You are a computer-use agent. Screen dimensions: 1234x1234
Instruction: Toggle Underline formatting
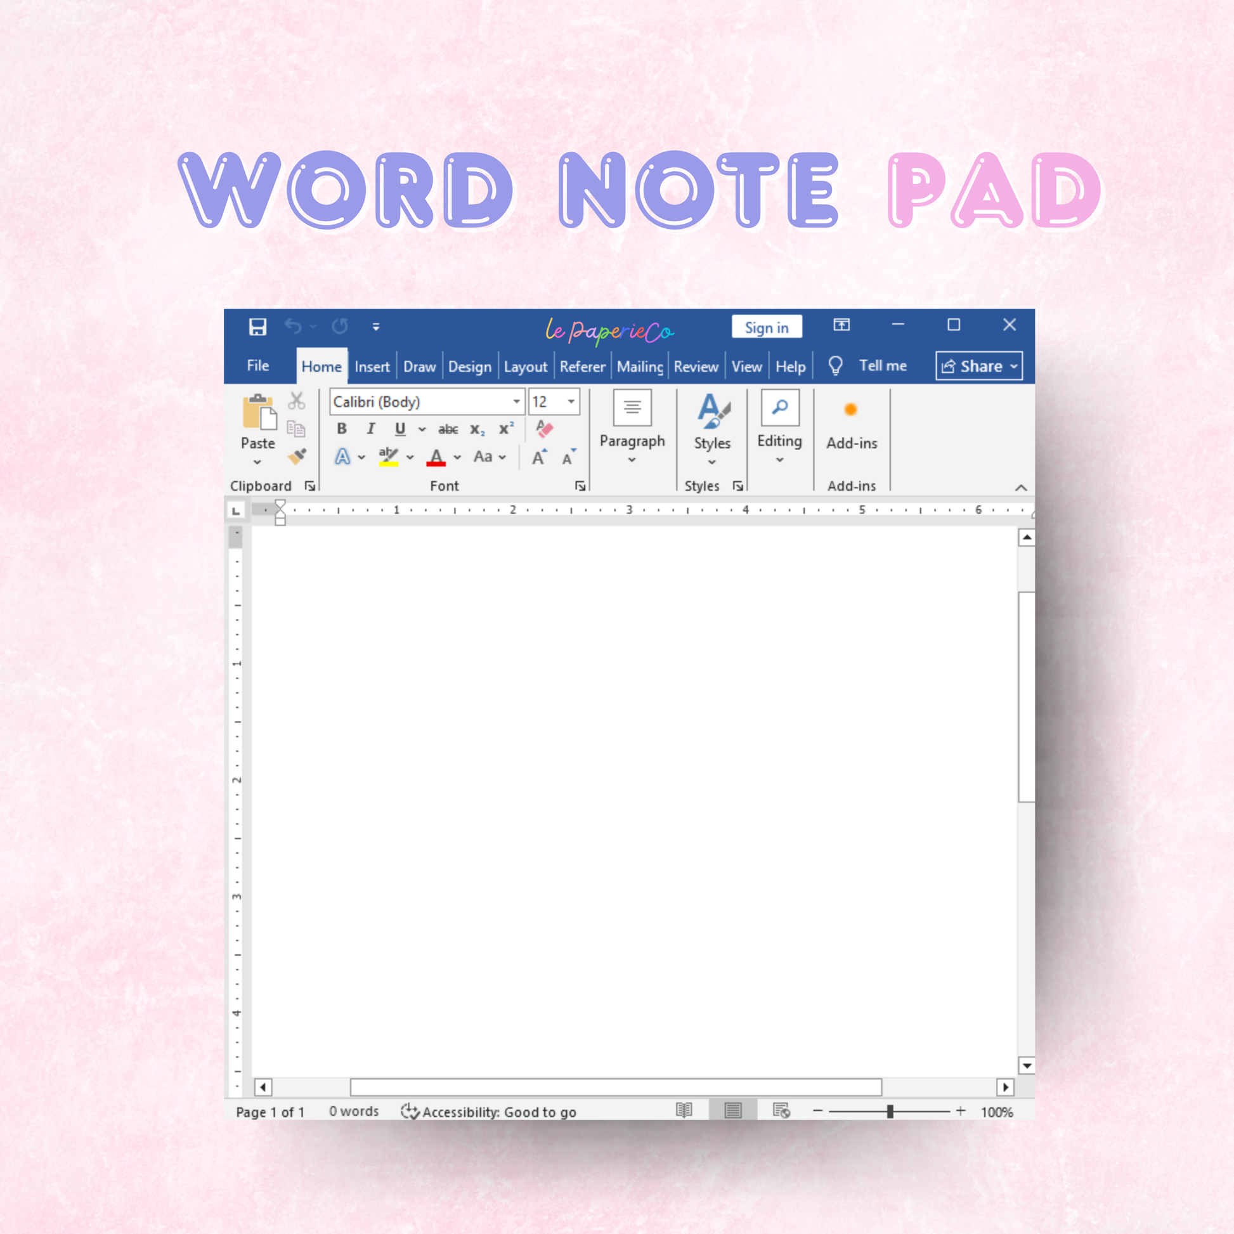tap(400, 429)
